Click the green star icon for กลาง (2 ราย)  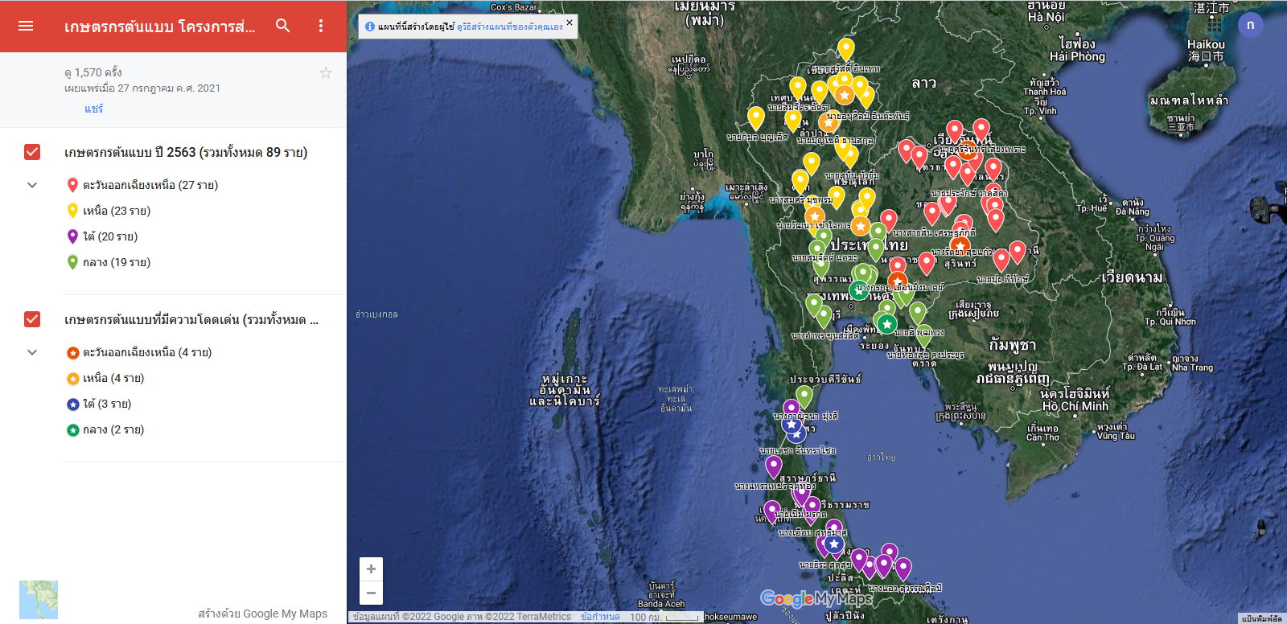tap(72, 430)
